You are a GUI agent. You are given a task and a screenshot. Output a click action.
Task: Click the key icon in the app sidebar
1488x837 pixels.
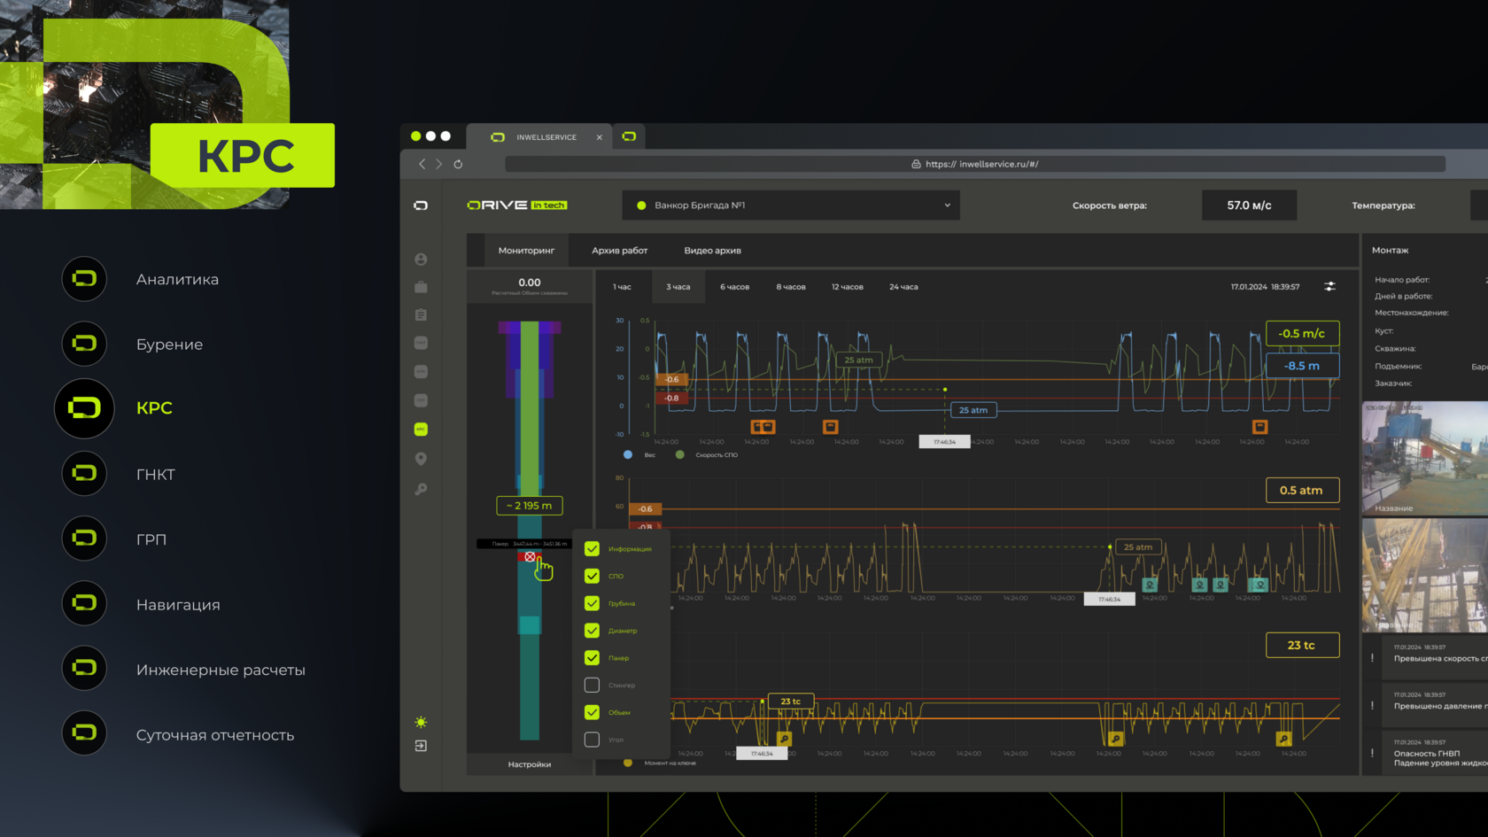pyautogui.click(x=421, y=489)
